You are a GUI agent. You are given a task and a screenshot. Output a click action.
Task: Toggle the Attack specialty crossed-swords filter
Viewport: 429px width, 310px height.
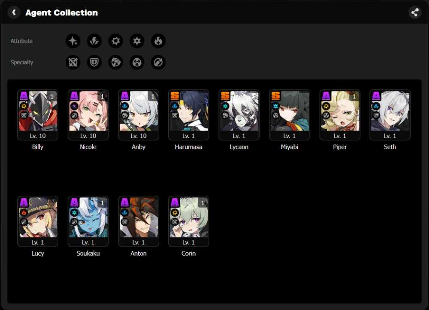73,62
